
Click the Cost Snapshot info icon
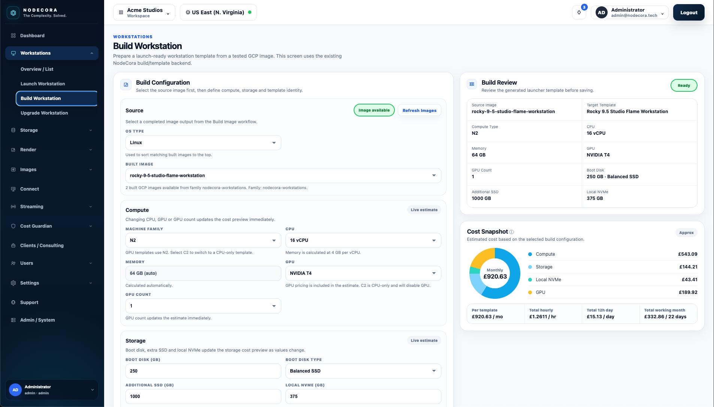tap(512, 232)
